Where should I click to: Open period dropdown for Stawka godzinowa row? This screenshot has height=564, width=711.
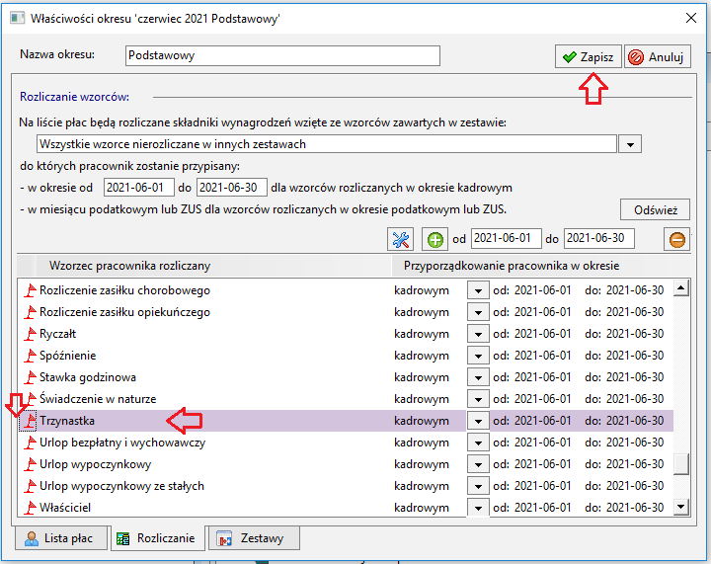pyautogui.click(x=478, y=377)
